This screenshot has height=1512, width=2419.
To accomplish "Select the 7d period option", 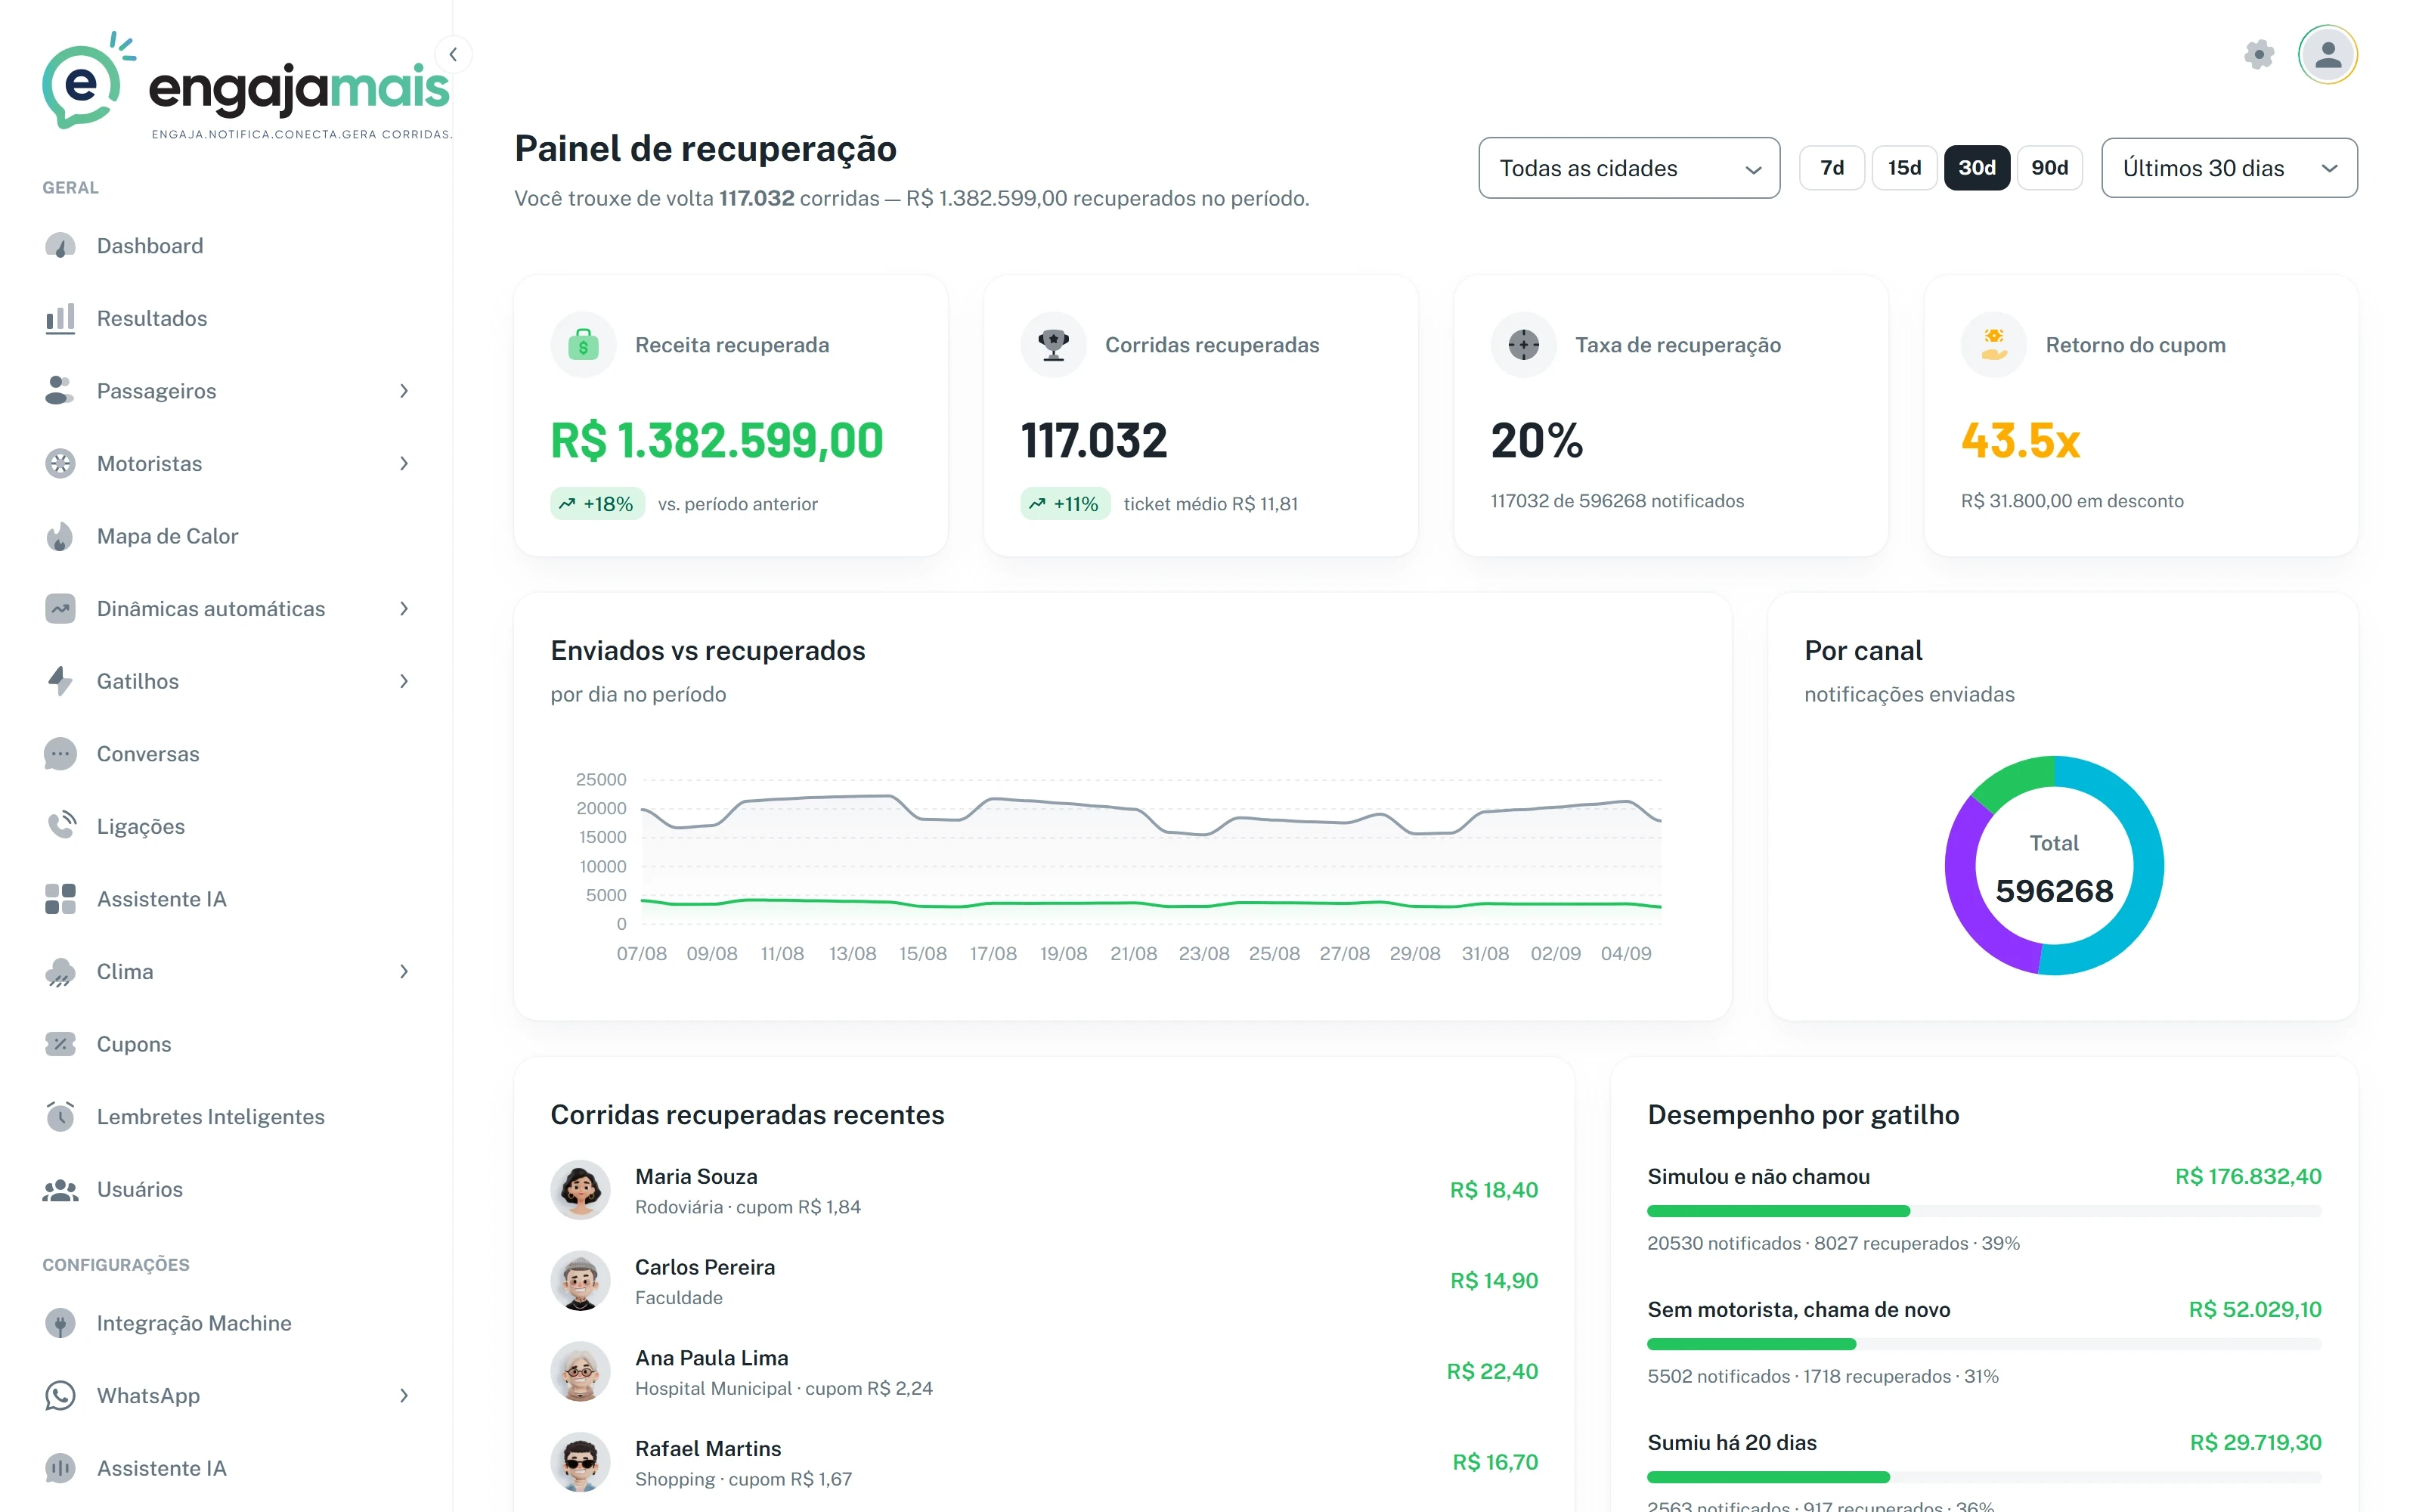I will click(x=1831, y=168).
